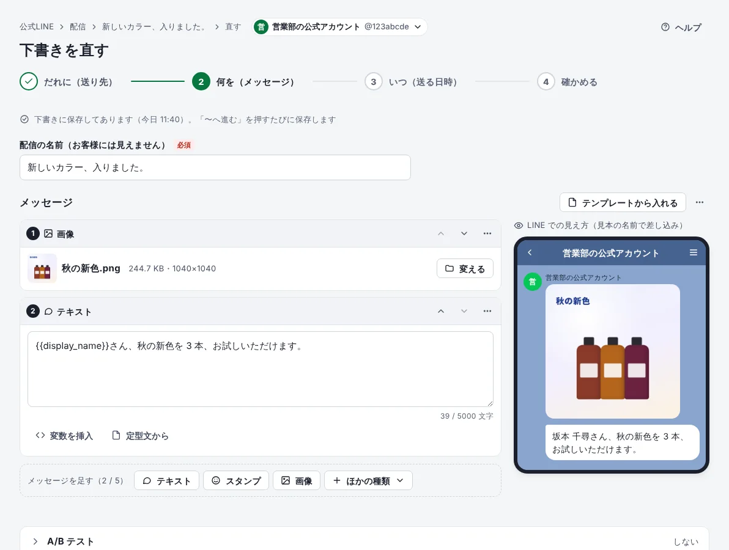Click the しない status of A/B テスト
Image resolution: width=729 pixels, height=550 pixels.
[686, 541]
